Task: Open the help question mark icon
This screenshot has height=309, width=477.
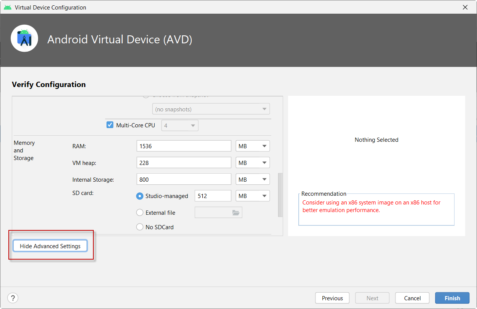Action: pos(13,298)
